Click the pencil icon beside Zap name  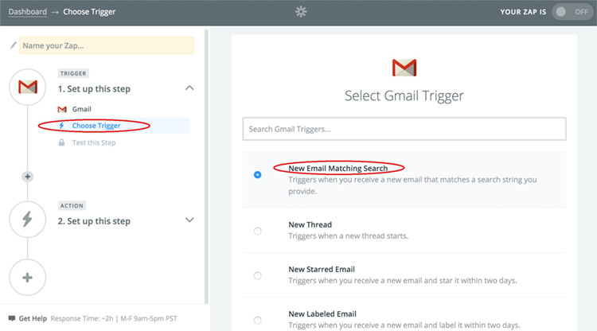(x=13, y=45)
